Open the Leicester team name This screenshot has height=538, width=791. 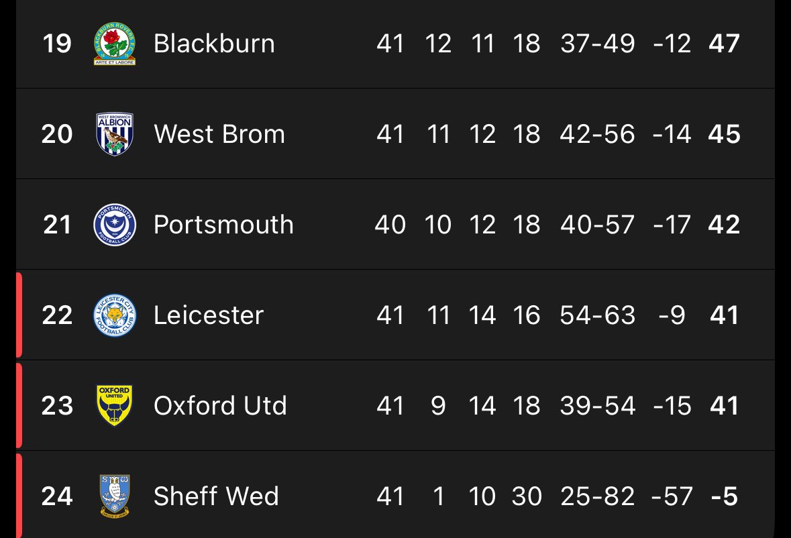(x=209, y=315)
